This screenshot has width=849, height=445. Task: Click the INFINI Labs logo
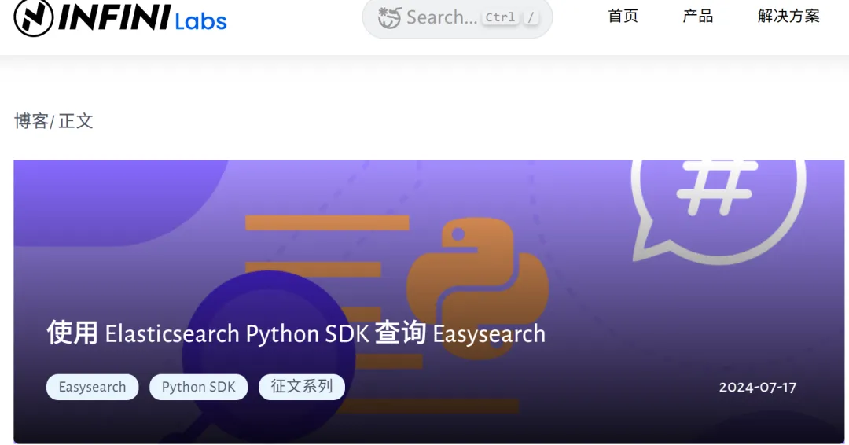click(x=120, y=17)
